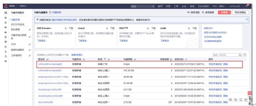Refresh the bucket list

(245, 55)
